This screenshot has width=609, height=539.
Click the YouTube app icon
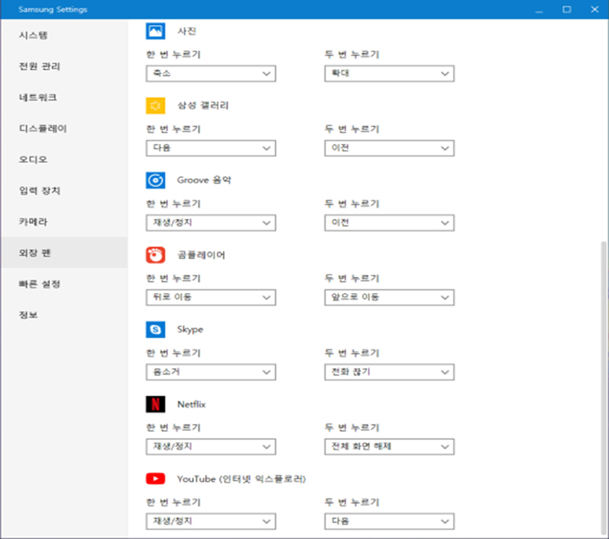coord(154,478)
